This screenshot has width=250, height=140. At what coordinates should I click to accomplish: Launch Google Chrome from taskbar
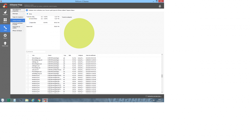(39, 100)
